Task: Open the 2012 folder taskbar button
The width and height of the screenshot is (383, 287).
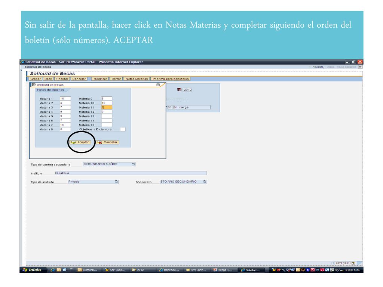Action: tap(143, 270)
